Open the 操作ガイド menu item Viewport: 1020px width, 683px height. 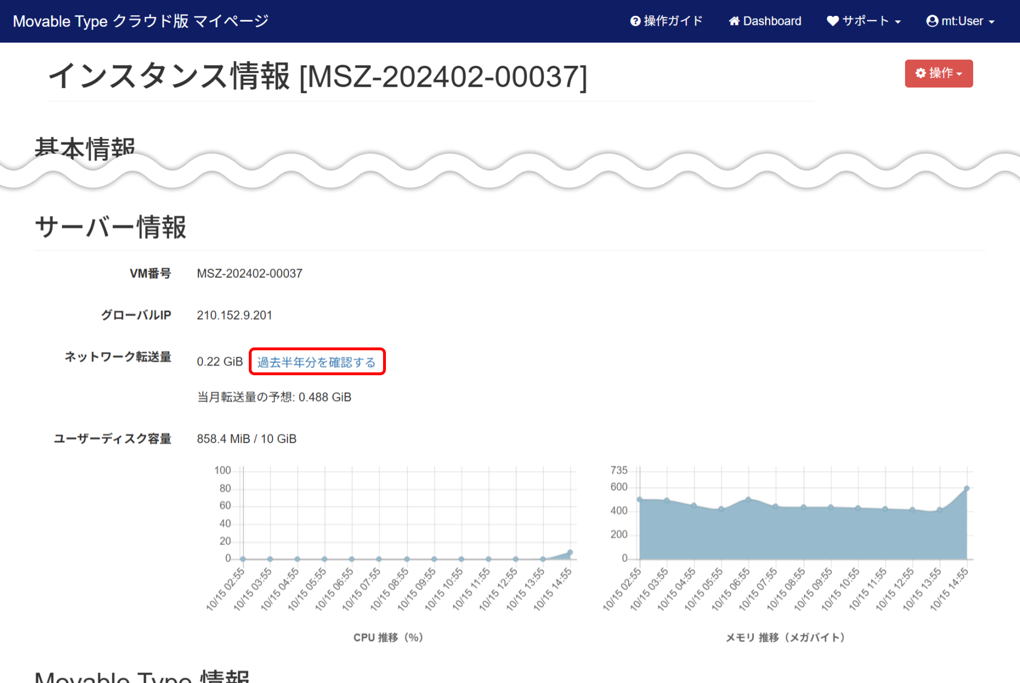673,22
